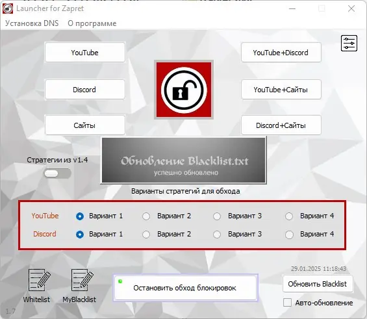367x319 pixels.
Task: Toggle the Стратегии из v1.4 switch
Action: click(58, 173)
